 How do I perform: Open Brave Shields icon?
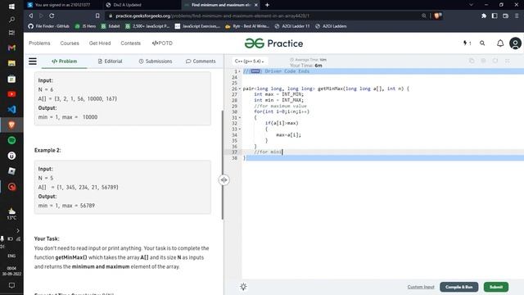[437, 16]
